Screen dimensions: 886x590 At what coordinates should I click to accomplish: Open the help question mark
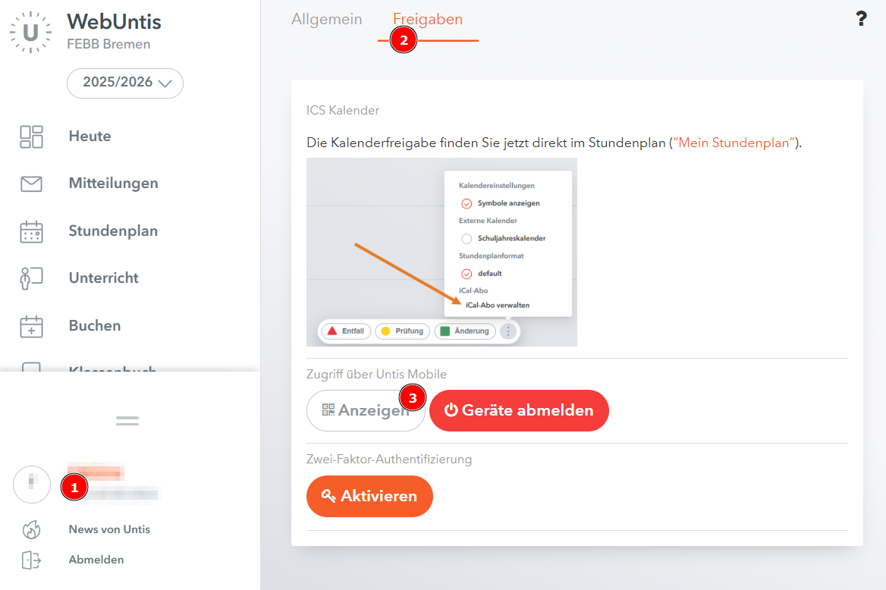point(861,20)
